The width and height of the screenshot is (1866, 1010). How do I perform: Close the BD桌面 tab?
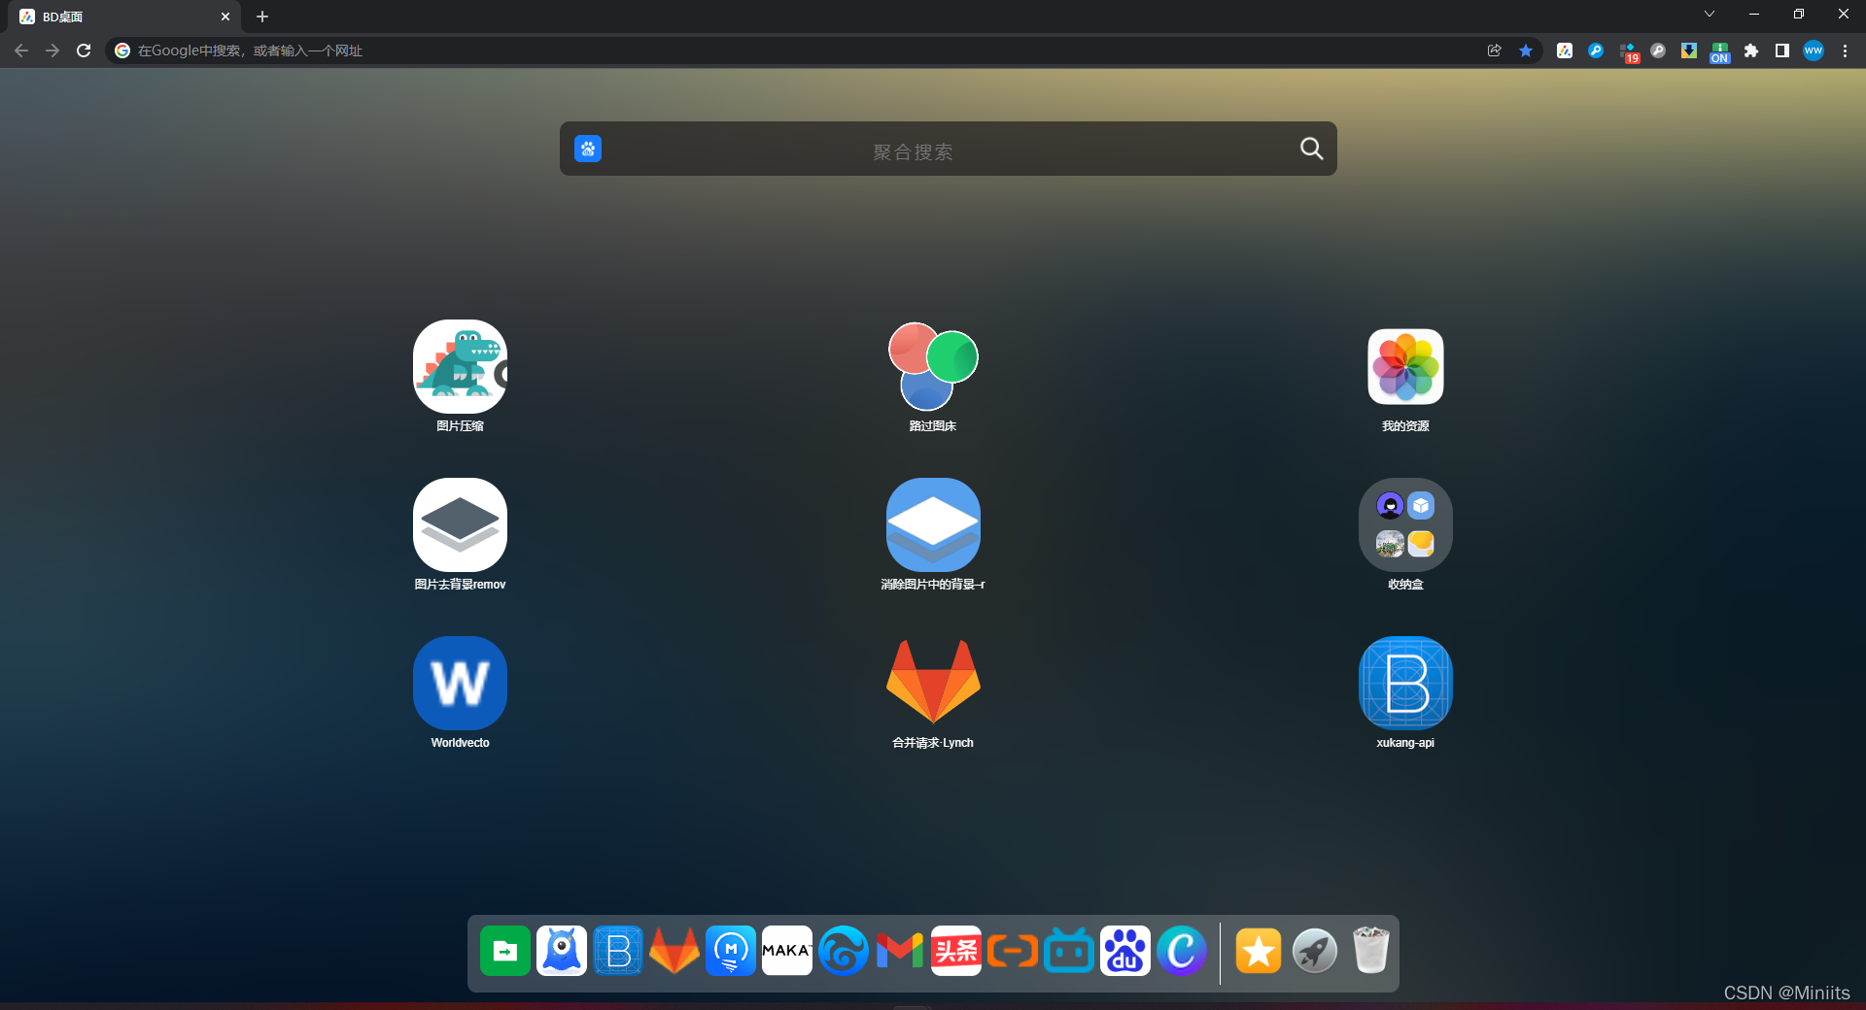coord(225,17)
